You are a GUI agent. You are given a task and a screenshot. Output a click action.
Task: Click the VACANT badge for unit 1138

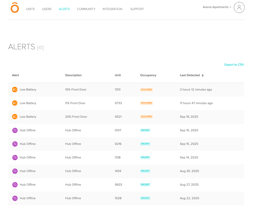[145, 157]
